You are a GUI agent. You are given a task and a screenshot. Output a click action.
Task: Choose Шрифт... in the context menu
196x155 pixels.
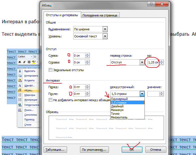pos(29,86)
